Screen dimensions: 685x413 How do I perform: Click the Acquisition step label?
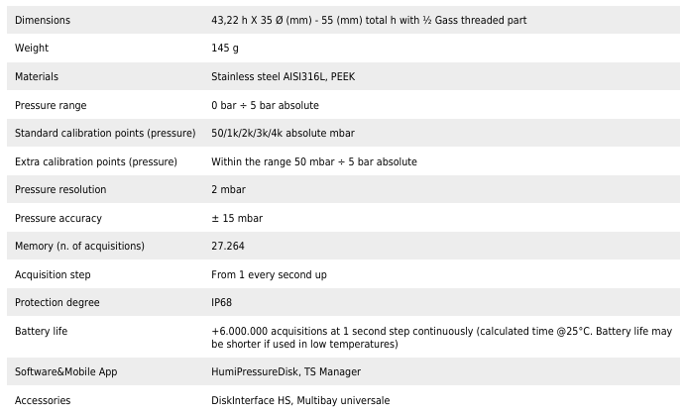53,274
